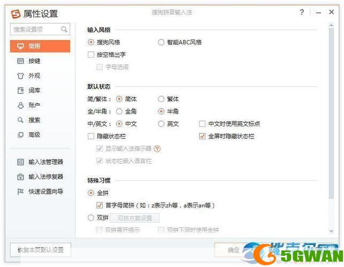Minimize the 属性设置 window
This screenshot has width=344, height=267.
click(x=318, y=13)
